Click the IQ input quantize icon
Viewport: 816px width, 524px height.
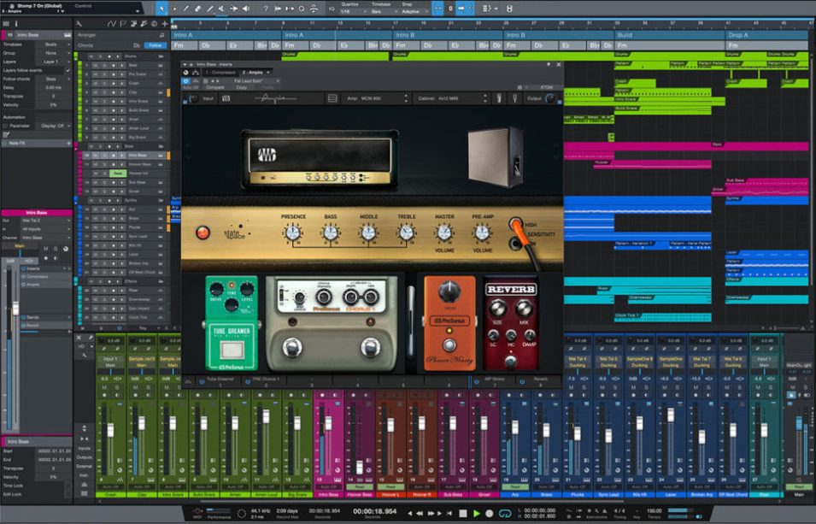coord(332,9)
